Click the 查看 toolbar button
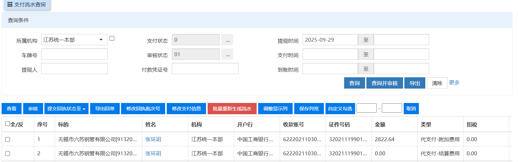 tap(12, 109)
